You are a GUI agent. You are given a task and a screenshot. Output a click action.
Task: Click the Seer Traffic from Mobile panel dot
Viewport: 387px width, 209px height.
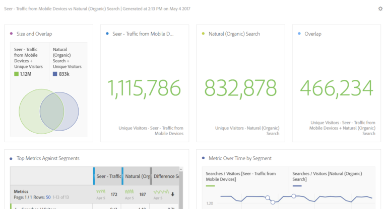(107, 34)
